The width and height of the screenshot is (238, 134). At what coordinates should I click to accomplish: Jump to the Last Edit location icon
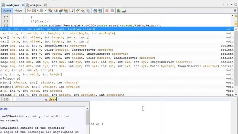[29, 11]
